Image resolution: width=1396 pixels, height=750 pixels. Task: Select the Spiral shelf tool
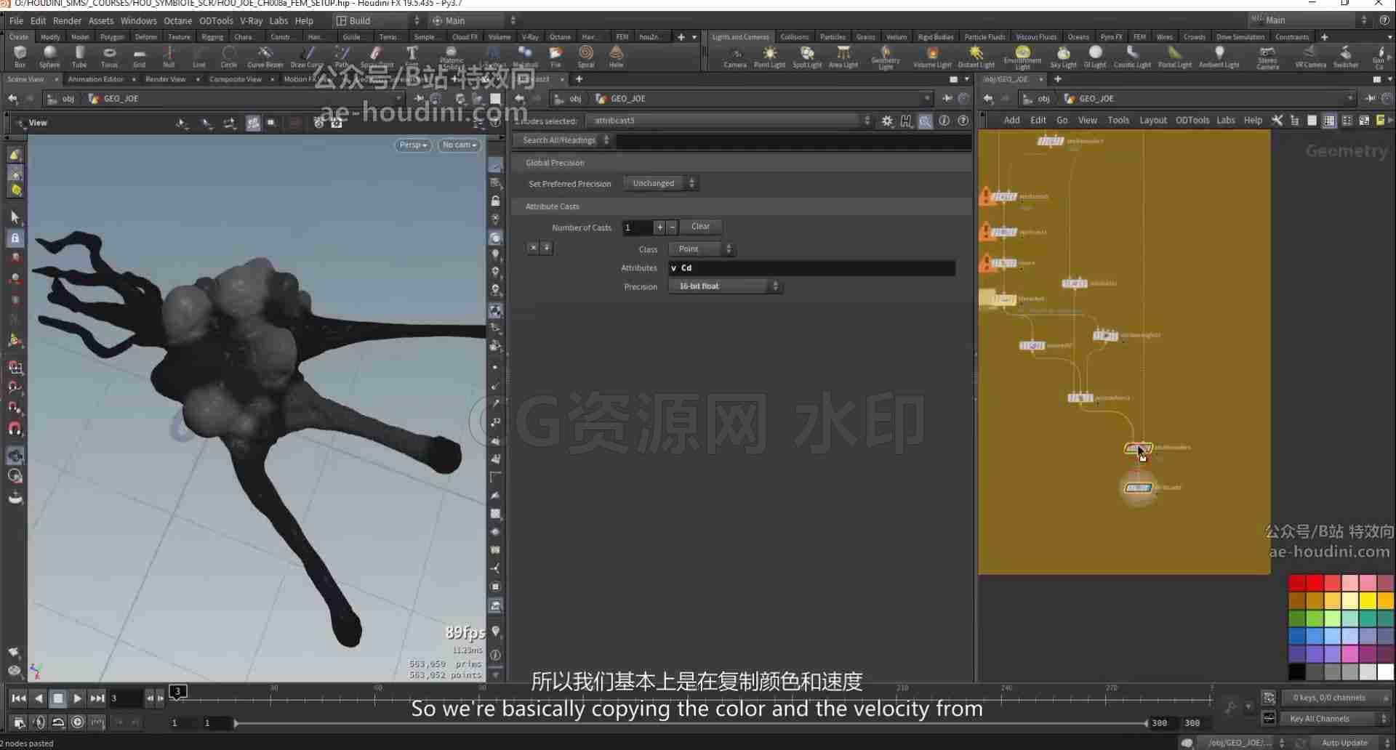585,56
